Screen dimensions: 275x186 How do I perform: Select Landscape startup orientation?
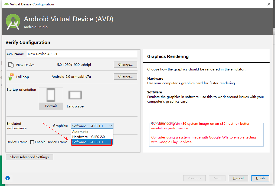tap(75, 99)
